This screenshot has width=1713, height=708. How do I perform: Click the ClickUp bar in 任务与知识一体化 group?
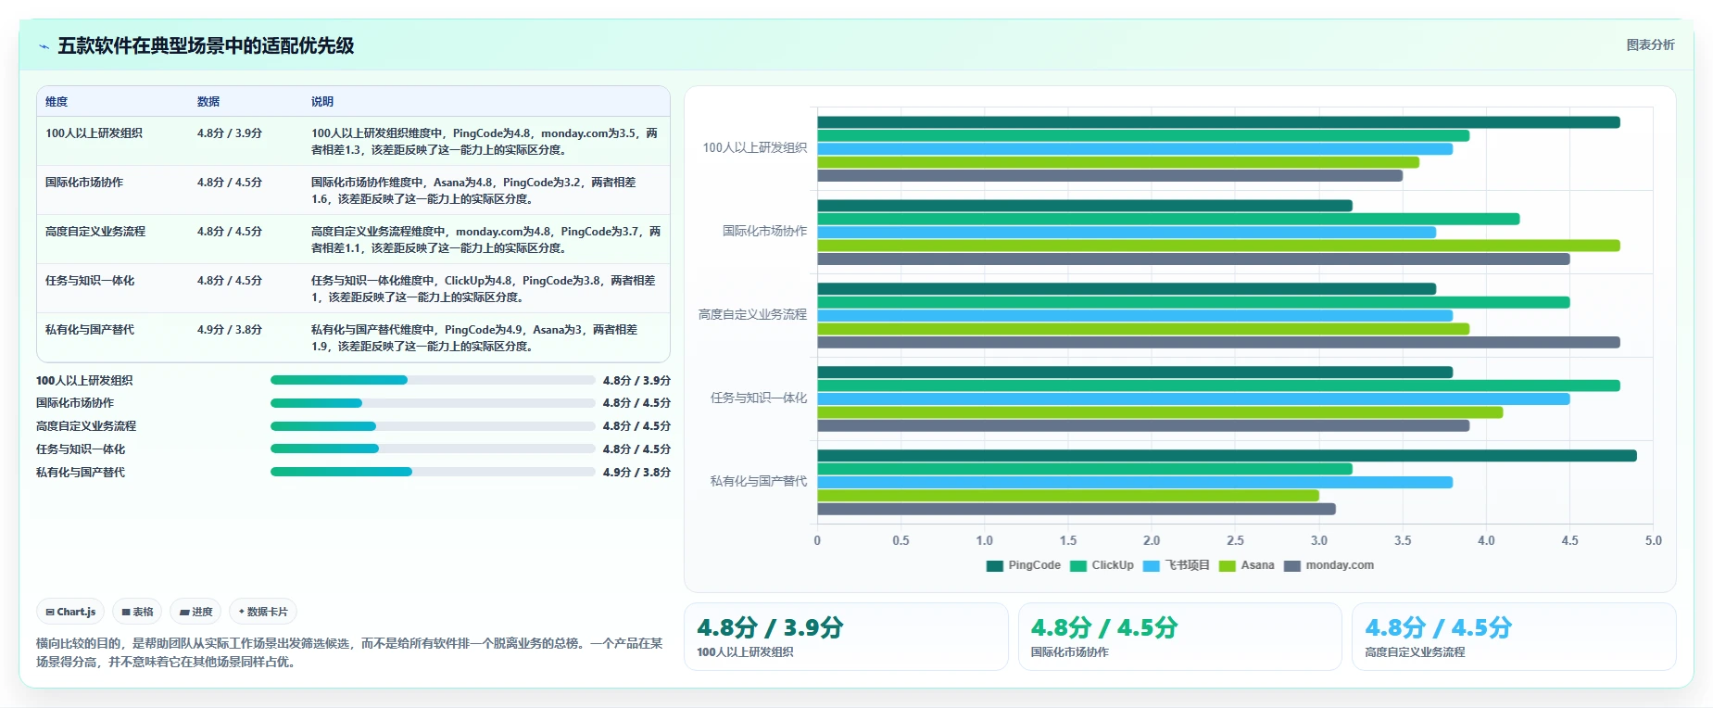[1218, 386]
